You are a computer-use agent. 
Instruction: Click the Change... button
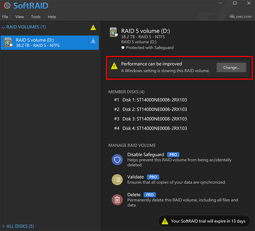231,67
